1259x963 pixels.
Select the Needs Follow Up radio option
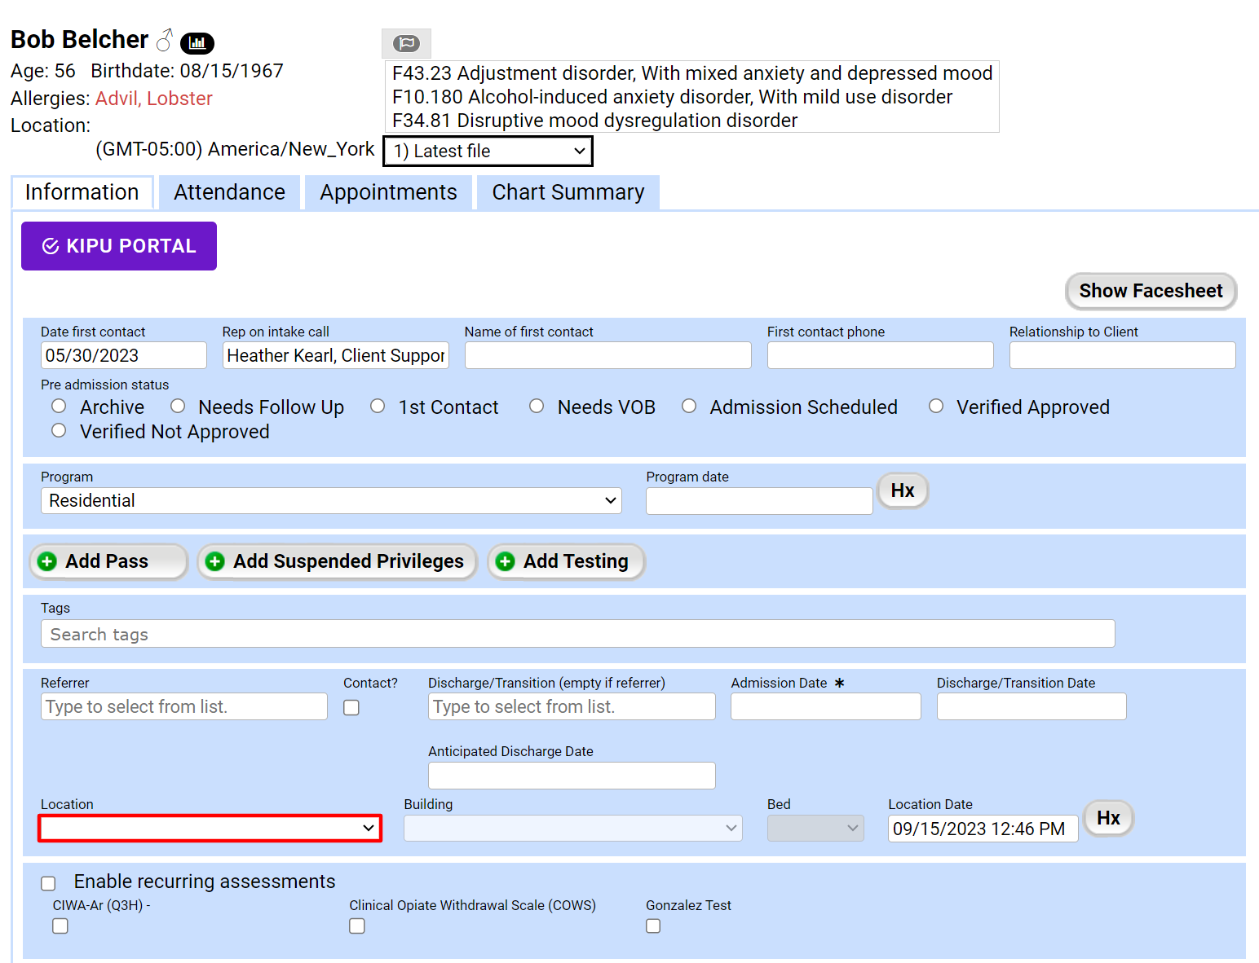pos(178,406)
